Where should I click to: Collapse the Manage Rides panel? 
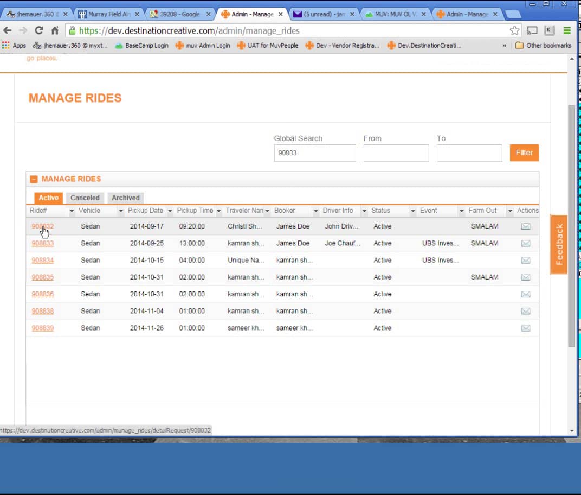coord(34,179)
